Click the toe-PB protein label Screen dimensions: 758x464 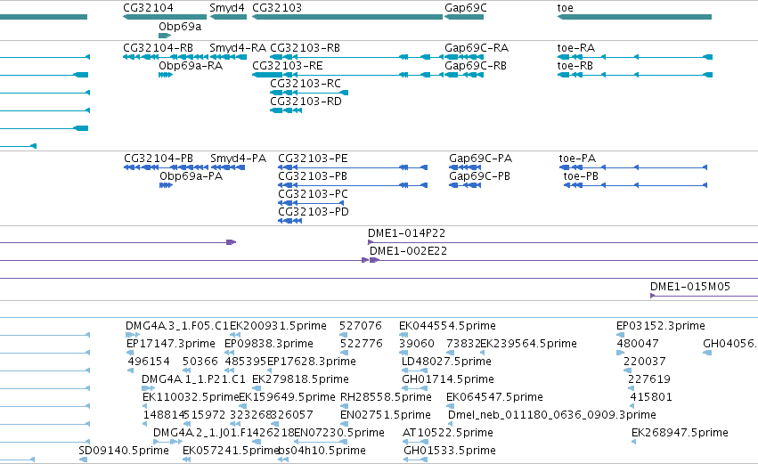tap(581, 176)
